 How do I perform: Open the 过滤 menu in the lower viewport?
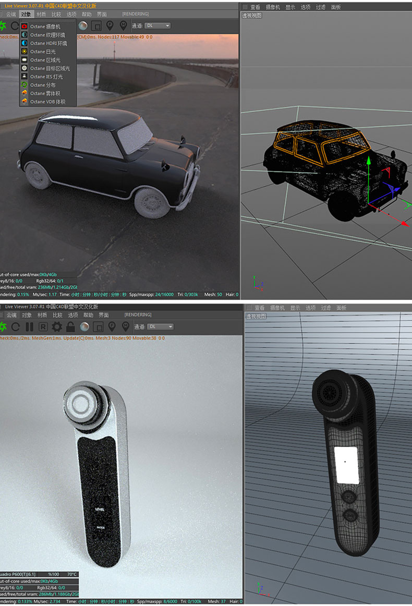(x=326, y=308)
